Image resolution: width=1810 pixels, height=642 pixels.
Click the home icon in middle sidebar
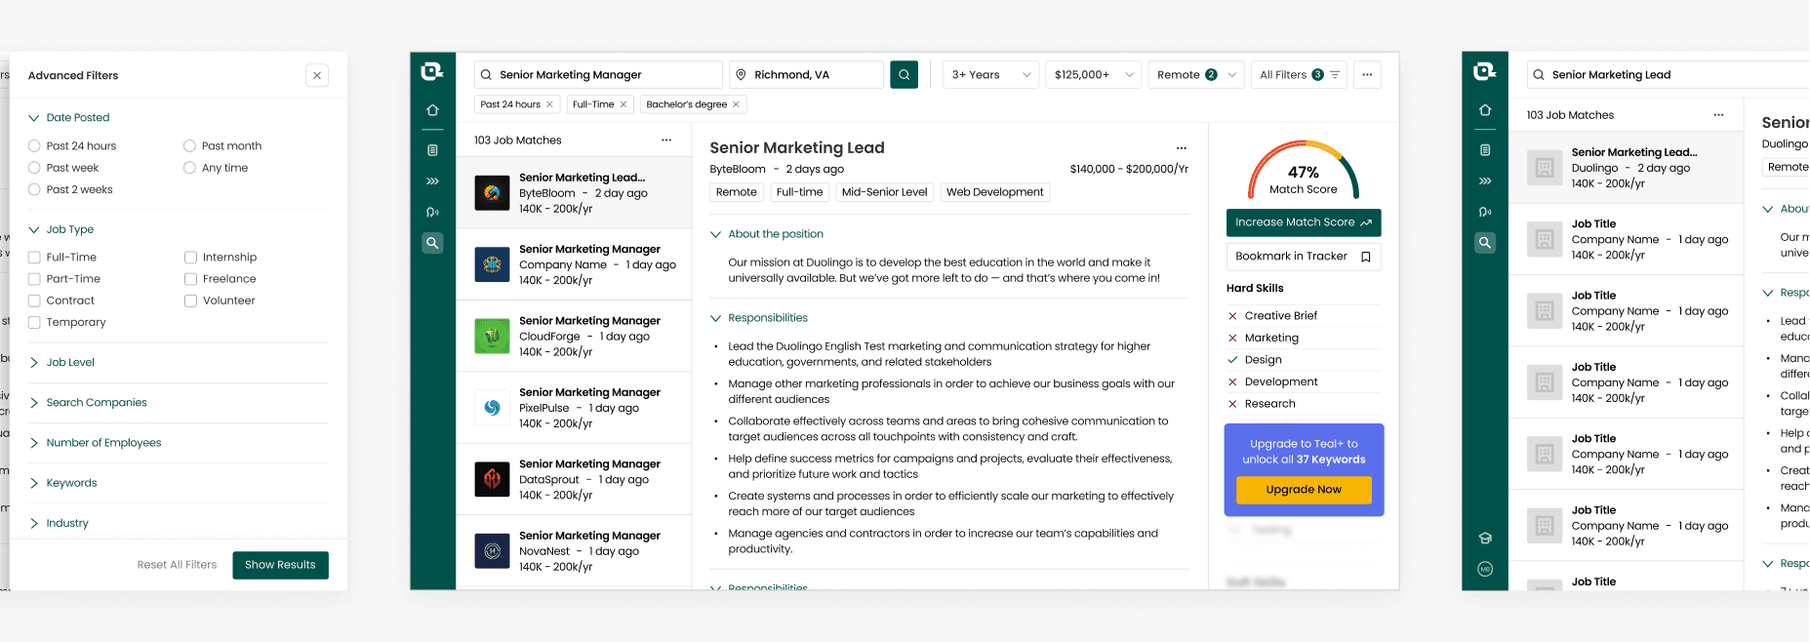click(x=432, y=110)
